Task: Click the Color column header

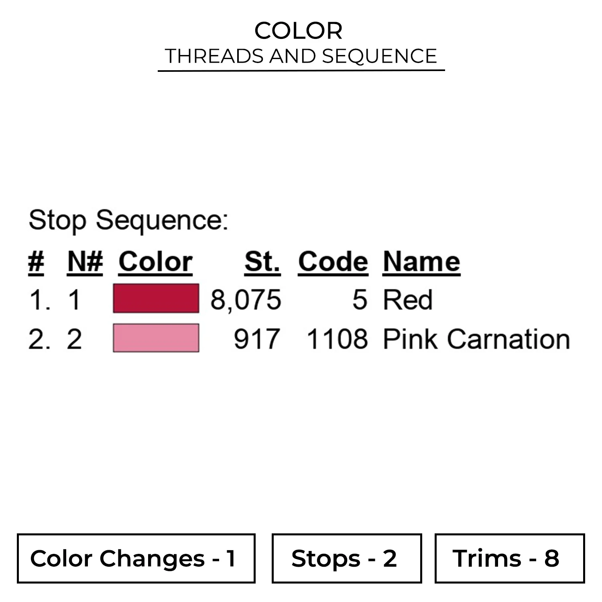Action: [x=155, y=262]
